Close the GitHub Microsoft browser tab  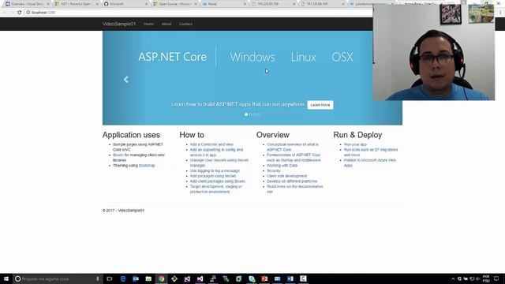click(146, 4)
